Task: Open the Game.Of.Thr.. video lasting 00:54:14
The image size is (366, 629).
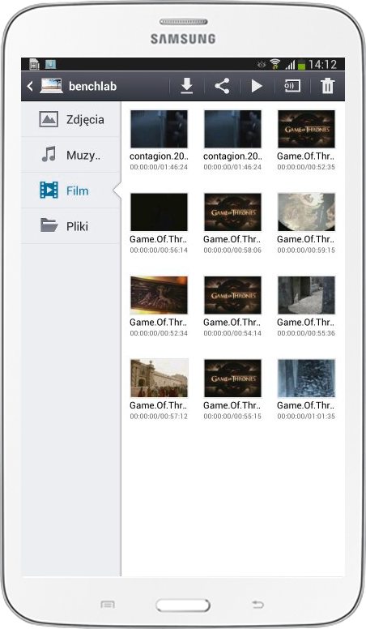Action: pos(232,295)
